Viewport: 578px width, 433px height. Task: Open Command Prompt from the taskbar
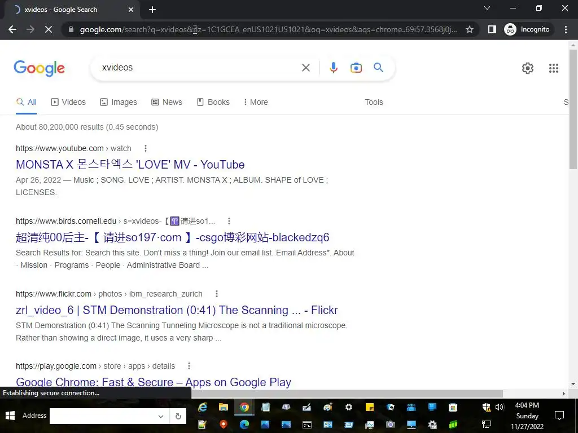[x=306, y=425]
